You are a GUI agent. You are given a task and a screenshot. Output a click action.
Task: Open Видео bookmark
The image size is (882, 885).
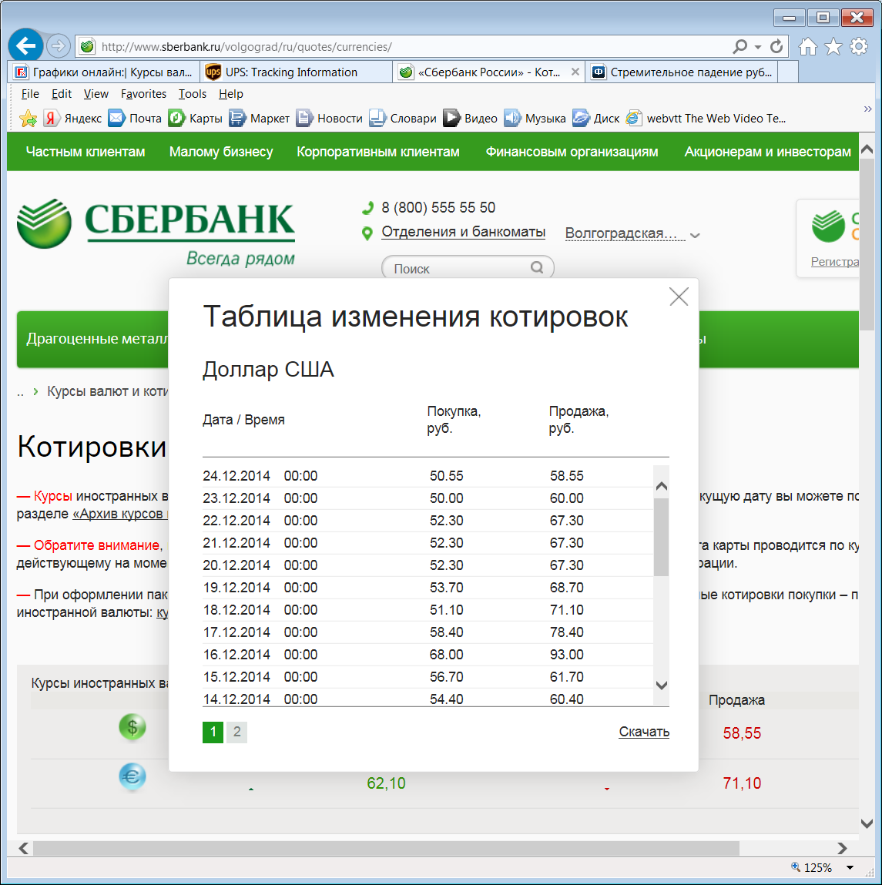tap(470, 119)
